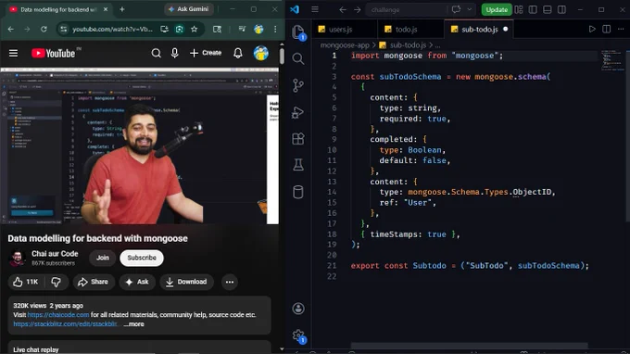630x354 pixels.
Task: Subscribe to Chai aur Code
Action: coord(142,258)
